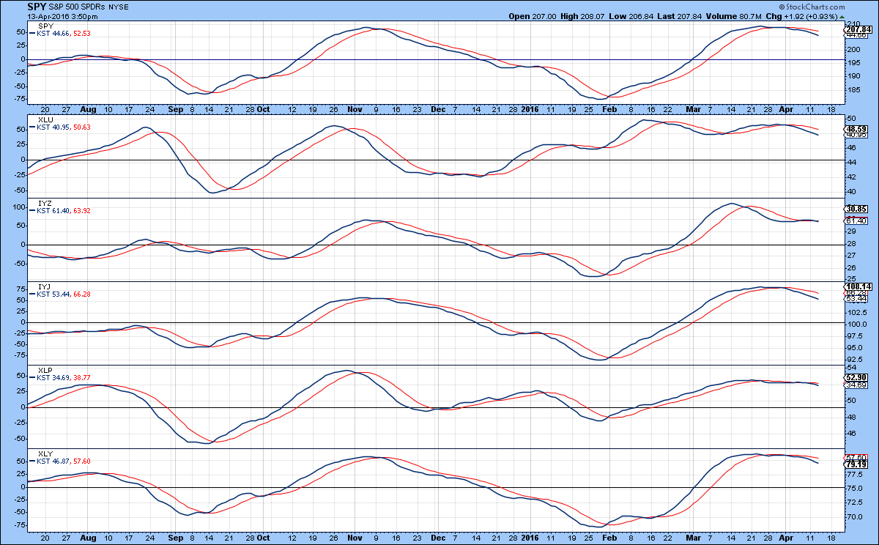Click the 2016 axis label under SPY panel
This screenshot has width=879, height=545.
[x=530, y=108]
